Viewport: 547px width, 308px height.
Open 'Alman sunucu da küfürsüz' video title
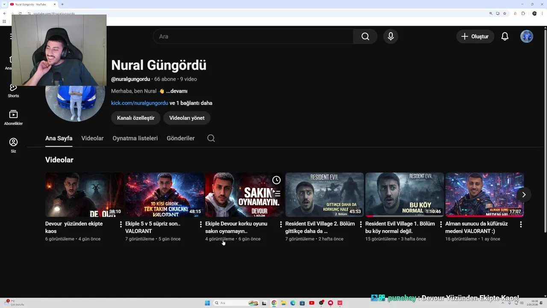(x=476, y=227)
